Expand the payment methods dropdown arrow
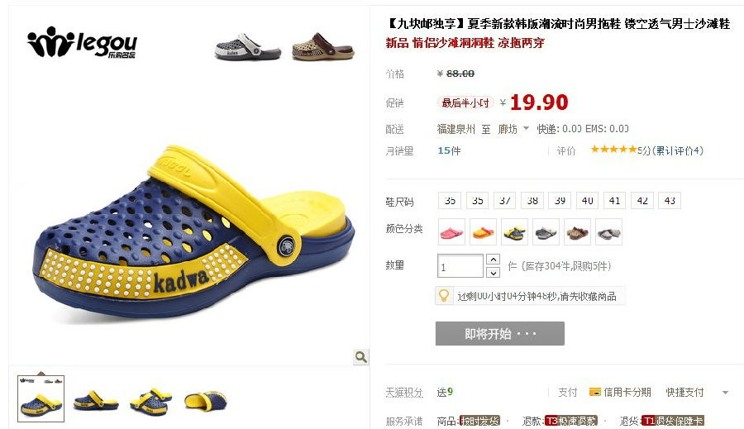The width and height of the screenshot is (744, 429). [x=725, y=393]
